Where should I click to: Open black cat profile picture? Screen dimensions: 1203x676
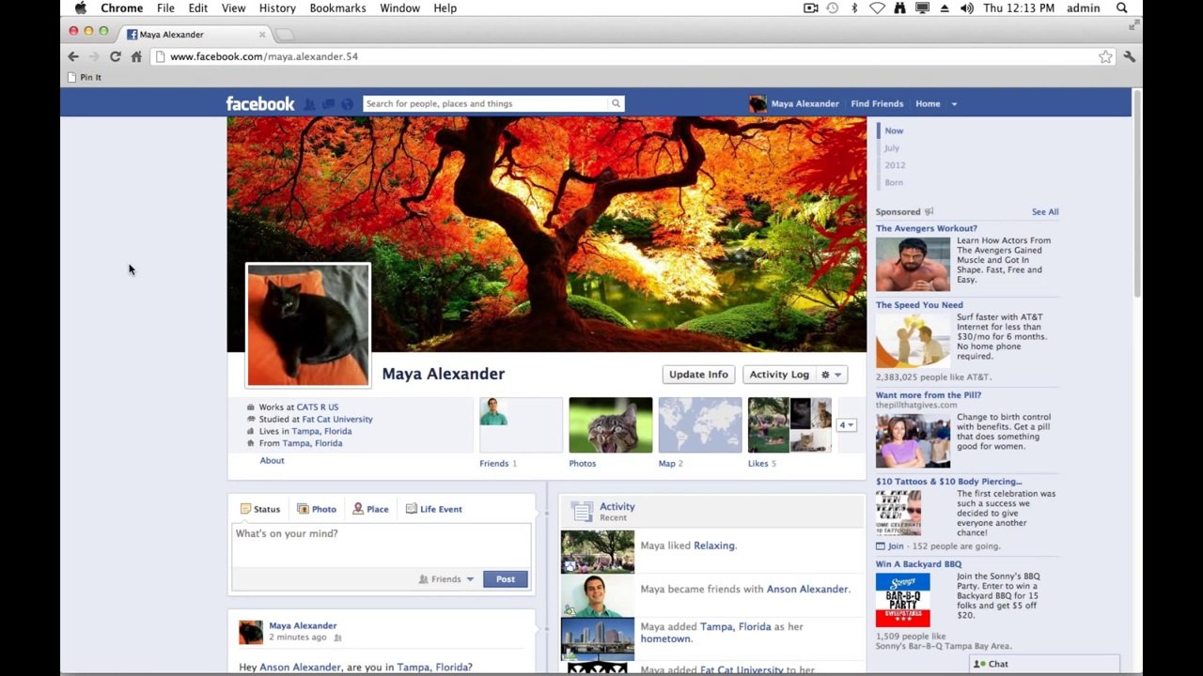[308, 325]
